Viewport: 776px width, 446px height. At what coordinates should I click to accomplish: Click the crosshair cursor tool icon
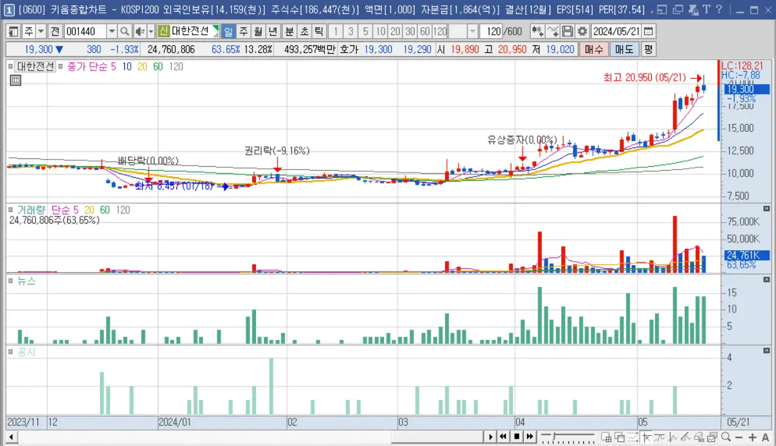point(647,436)
